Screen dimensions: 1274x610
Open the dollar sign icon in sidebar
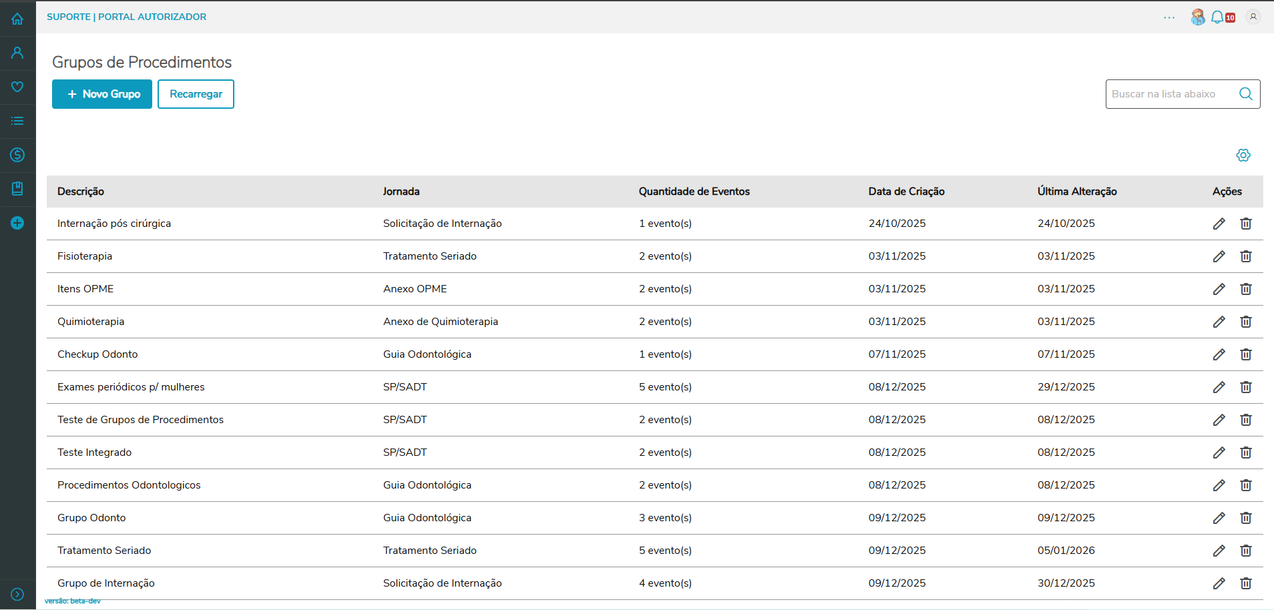click(17, 155)
